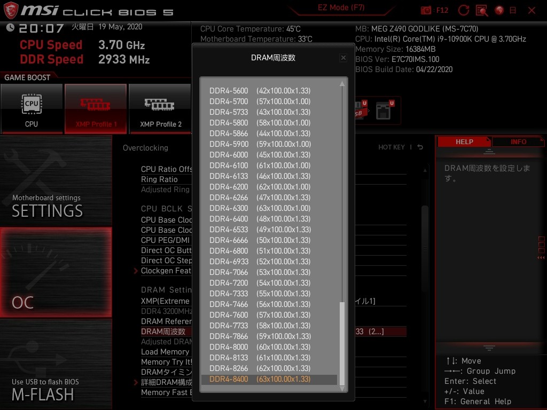Select DDR4-7733 frequency option
Screen dimensions: 547x410
[x=269, y=326]
